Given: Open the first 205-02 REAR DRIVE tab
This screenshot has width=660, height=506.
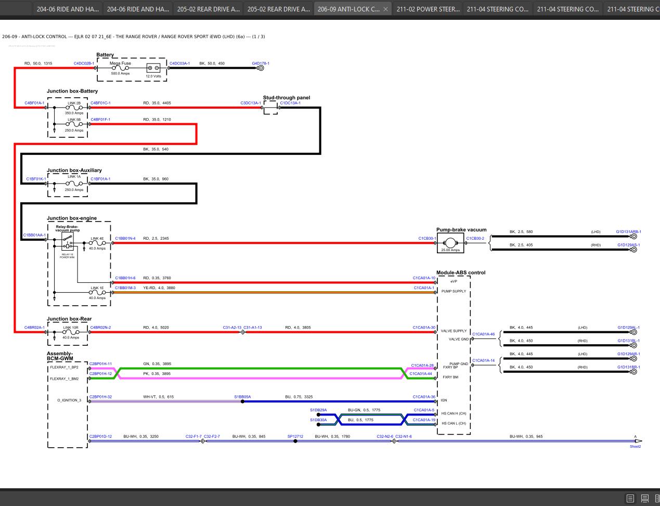Looking at the screenshot, I should [208, 9].
